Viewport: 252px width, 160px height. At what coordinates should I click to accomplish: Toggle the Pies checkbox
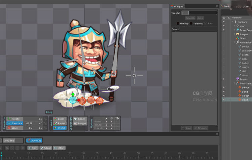point(206,23)
